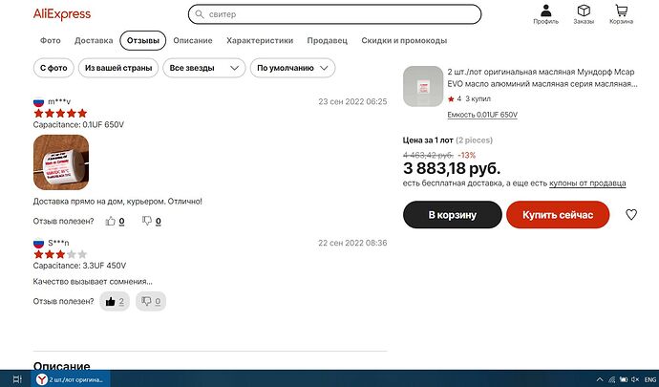
Task: Click the Купить сейчас button
Action: point(558,215)
